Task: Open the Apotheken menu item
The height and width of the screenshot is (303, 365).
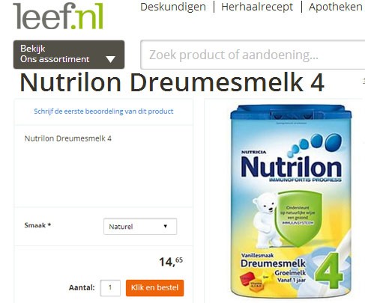Action: point(336,7)
